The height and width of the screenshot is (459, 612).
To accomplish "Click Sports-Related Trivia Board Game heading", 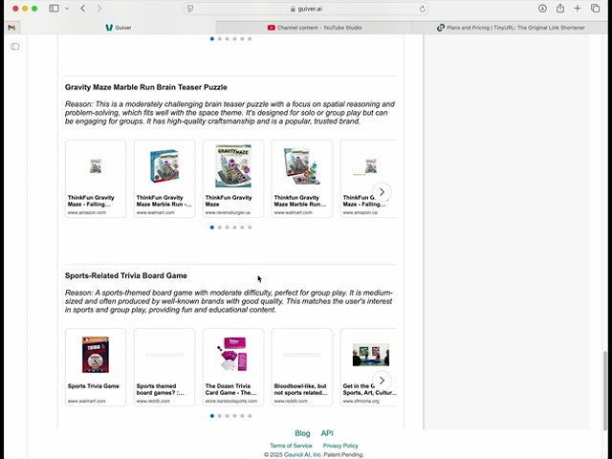I will [x=125, y=275].
